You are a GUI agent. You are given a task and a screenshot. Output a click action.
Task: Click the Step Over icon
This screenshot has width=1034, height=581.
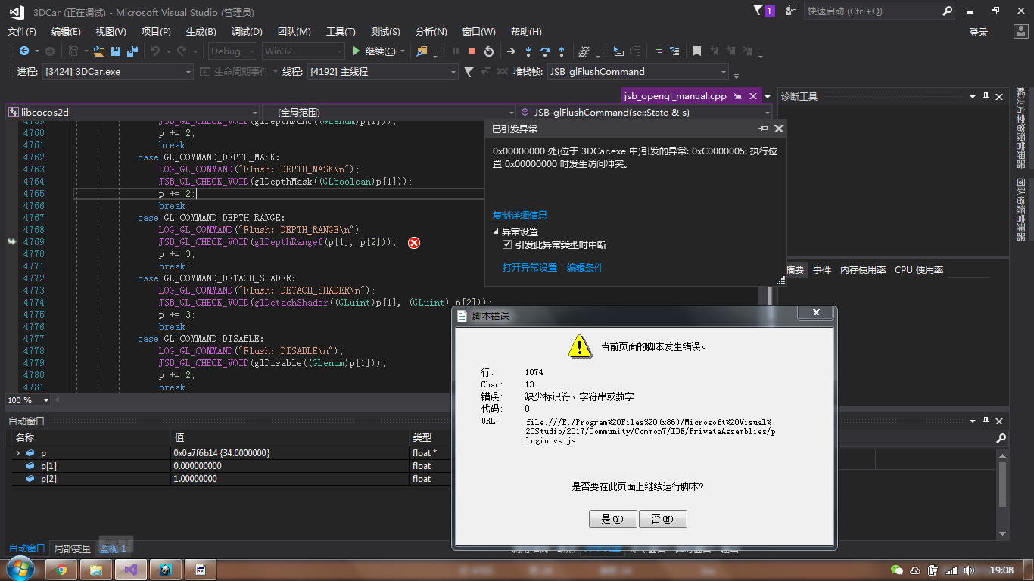[x=545, y=51]
